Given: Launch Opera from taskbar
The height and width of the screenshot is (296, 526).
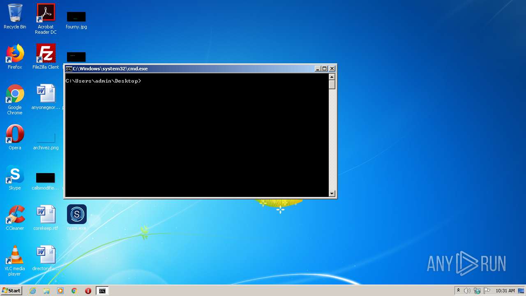Looking at the screenshot, I should [x=88, y=291].
